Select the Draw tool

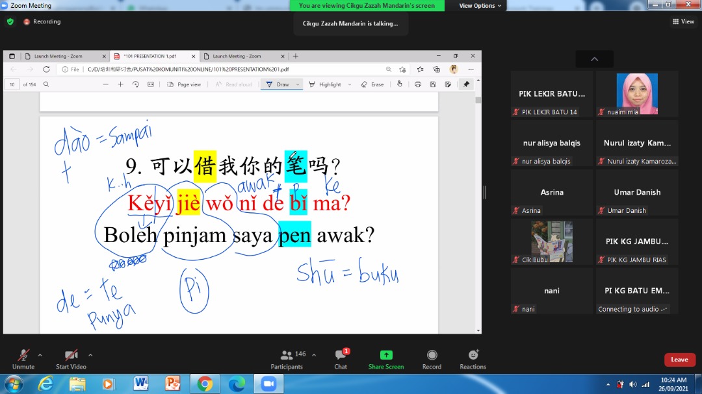tap(278, 84)
